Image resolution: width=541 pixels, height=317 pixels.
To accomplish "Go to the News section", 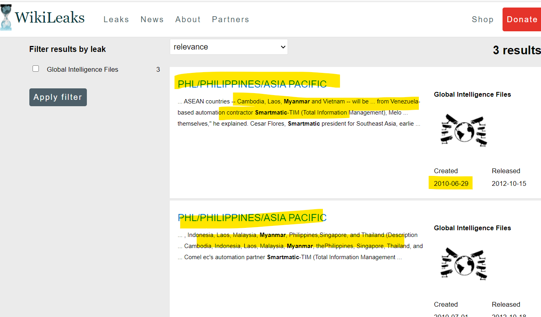I will coord(152,19).
